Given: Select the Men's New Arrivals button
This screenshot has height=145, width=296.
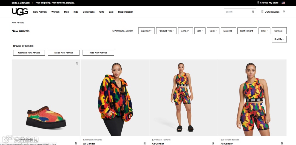Looking at the screenshot, I should point(64,53).
